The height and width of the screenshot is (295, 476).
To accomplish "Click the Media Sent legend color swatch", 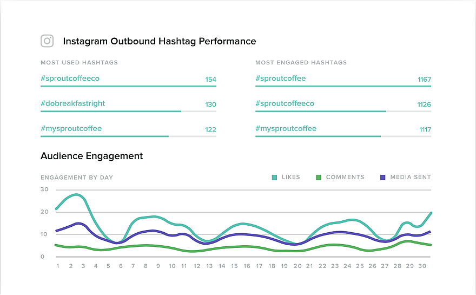I will tap(383, 178).
